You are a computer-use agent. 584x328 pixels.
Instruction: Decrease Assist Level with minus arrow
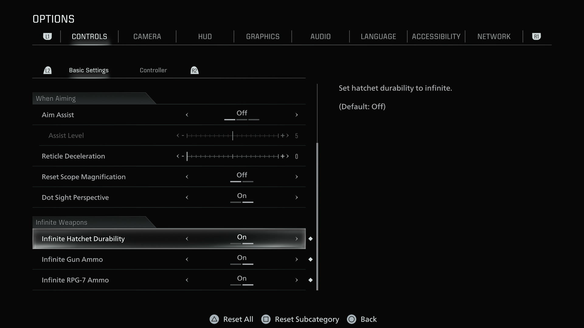[180, 136]
